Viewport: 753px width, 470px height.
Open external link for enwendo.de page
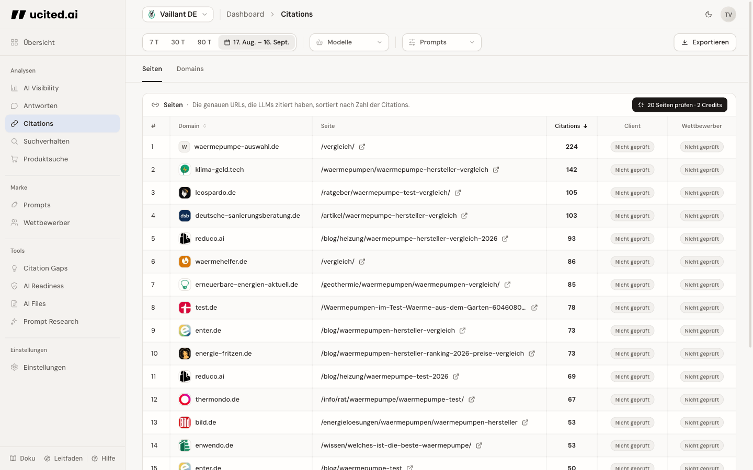[479, 445]
